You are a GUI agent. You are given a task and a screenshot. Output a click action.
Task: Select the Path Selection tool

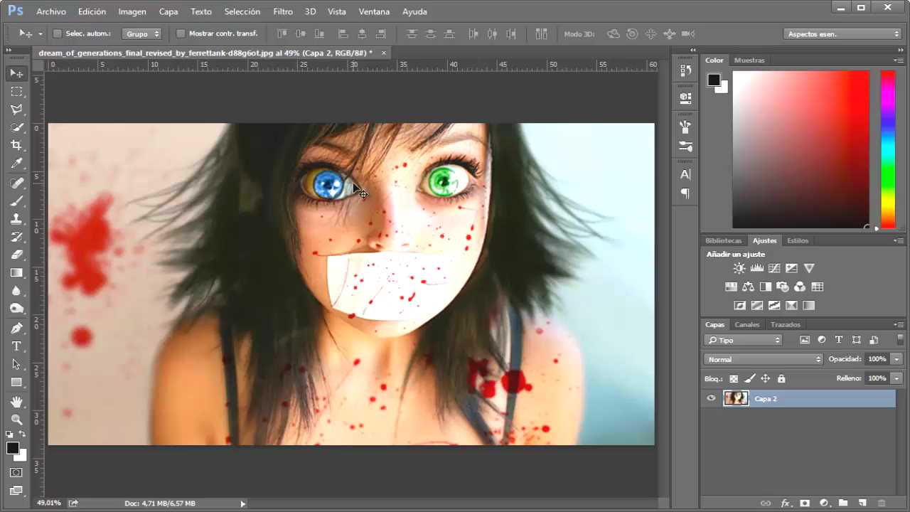pos(16,364)
